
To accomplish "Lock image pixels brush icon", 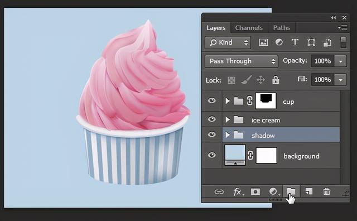I will (x=246, y=80).
